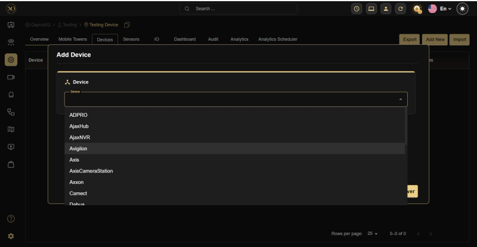
Task: Select the highlighted gear configuration icon in the sidebar
Action: (x=11, y=60)
